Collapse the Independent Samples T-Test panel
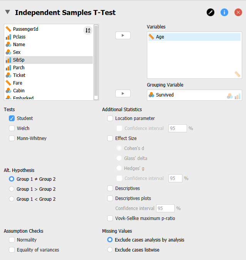 (7, 12)
